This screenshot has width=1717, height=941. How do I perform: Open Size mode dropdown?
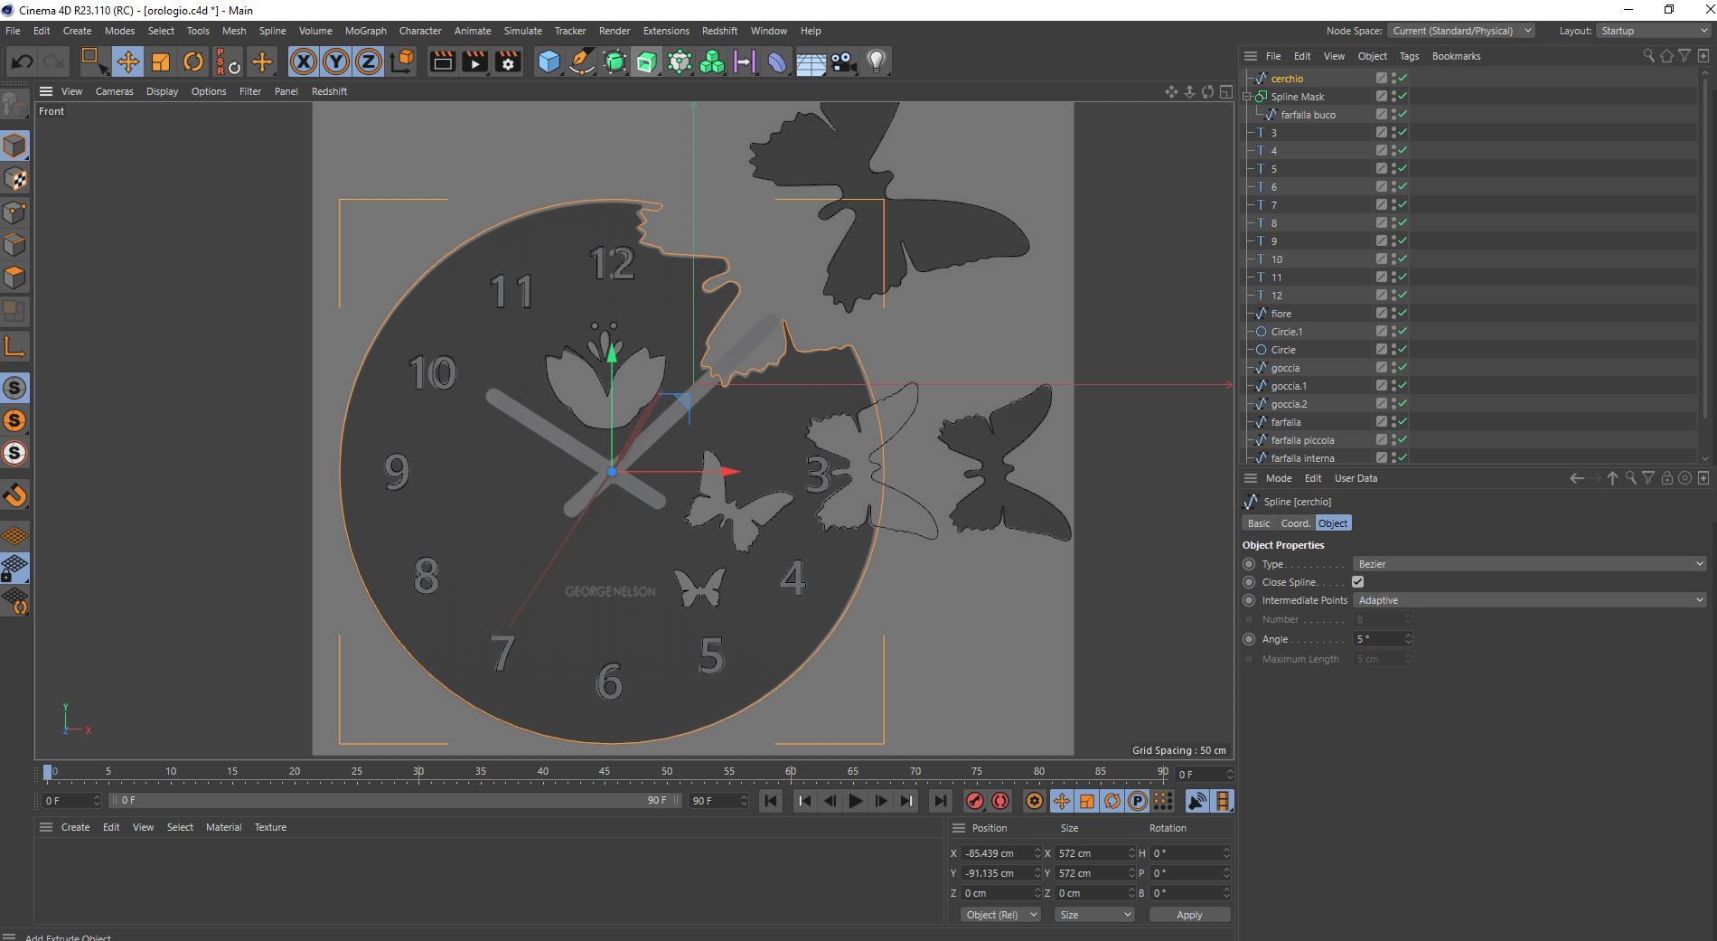click(1094, 915)
